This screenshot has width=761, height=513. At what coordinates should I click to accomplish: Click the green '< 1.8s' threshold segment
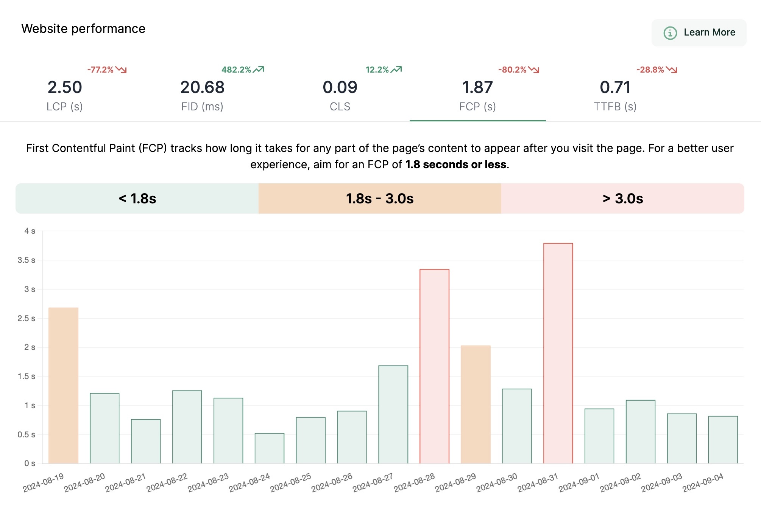tap(137, 198)
